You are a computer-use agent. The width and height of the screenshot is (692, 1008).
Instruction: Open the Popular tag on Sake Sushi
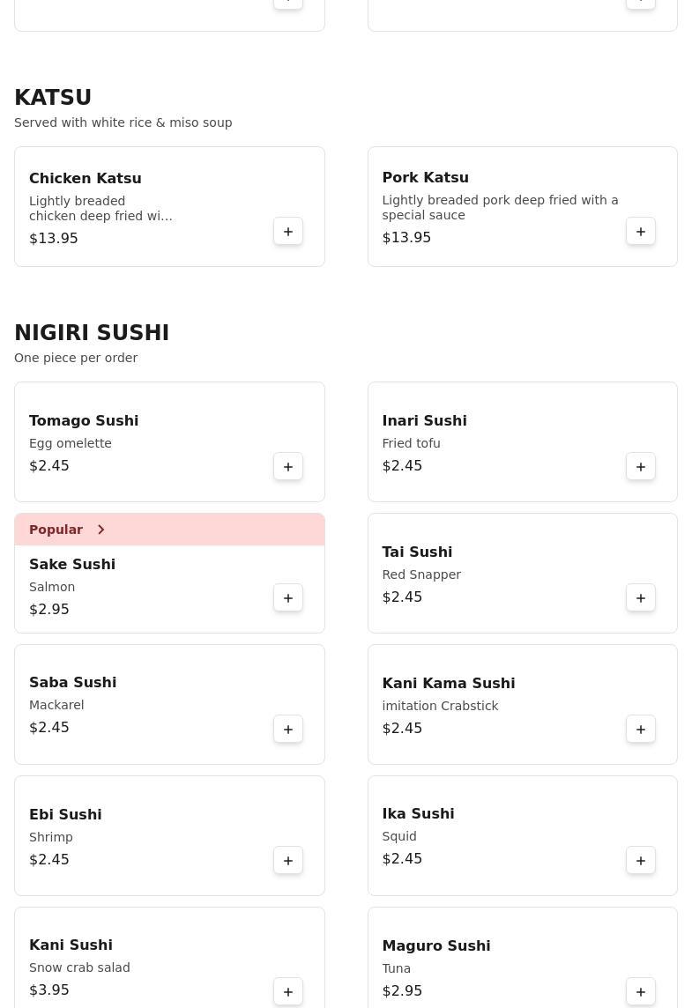point(56,530)
